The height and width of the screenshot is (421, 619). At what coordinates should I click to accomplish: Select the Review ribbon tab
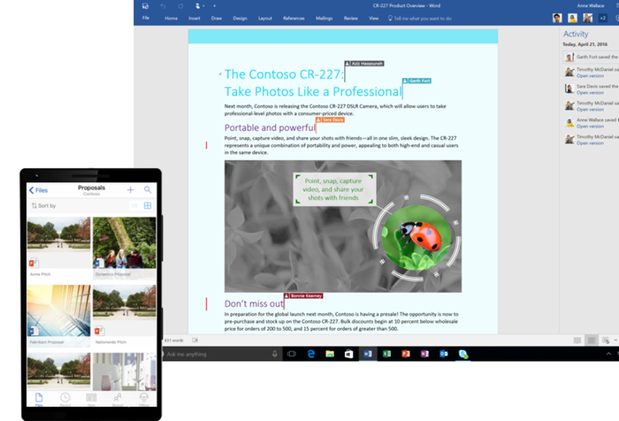350,19
